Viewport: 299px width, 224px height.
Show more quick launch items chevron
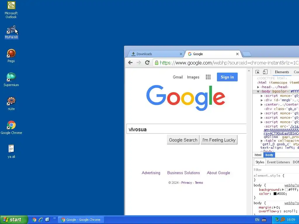pyautogui.click(x=55, y=218)
